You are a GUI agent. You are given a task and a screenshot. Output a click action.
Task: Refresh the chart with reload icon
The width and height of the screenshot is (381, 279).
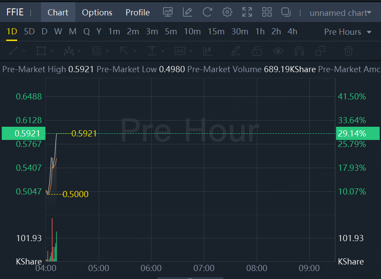click(x=207, y=12)
